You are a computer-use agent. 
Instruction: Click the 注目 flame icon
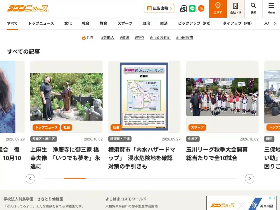click(84, 38)
